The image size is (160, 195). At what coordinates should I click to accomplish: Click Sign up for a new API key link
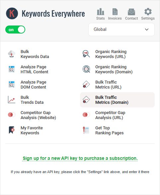(80, 158)
